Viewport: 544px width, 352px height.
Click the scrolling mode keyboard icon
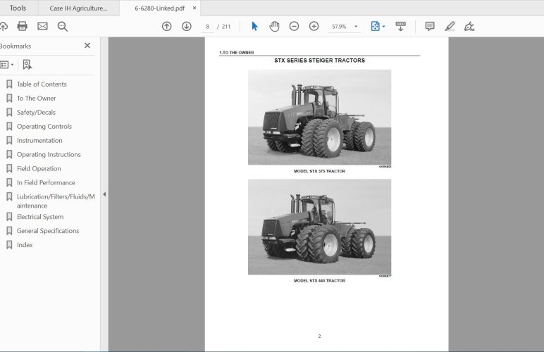point(400,26)
